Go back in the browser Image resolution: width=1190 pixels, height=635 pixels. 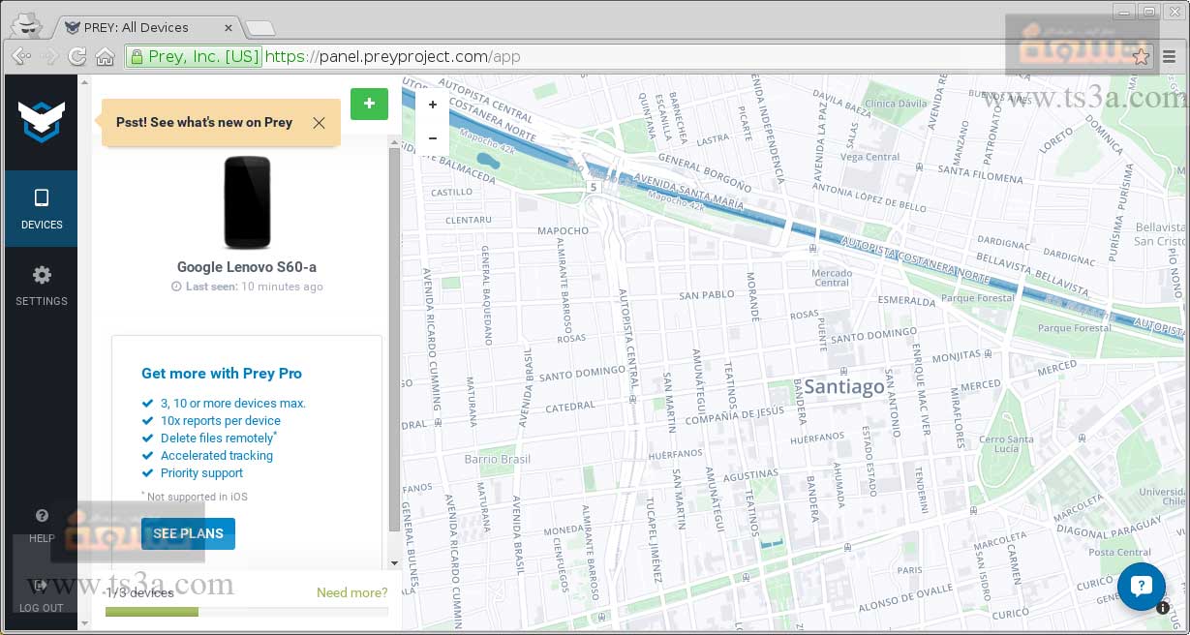tap(21, 56)
